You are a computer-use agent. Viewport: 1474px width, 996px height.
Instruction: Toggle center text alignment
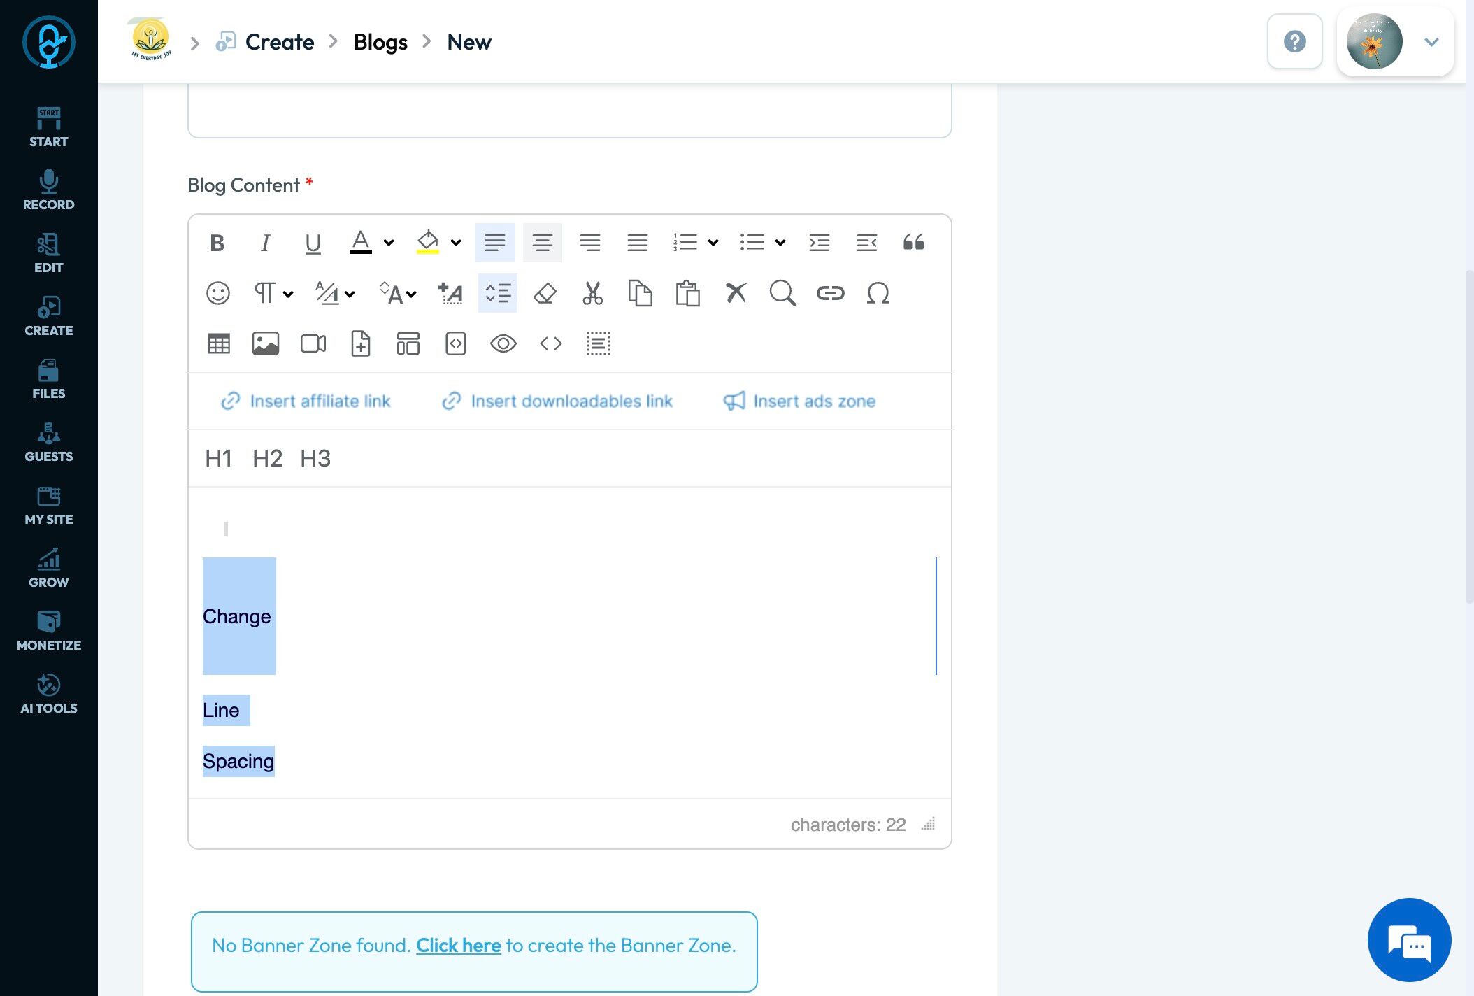tap(542, 243)
